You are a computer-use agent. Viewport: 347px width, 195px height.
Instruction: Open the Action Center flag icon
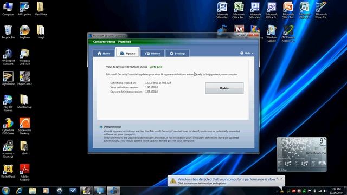[x=309, y=191]
